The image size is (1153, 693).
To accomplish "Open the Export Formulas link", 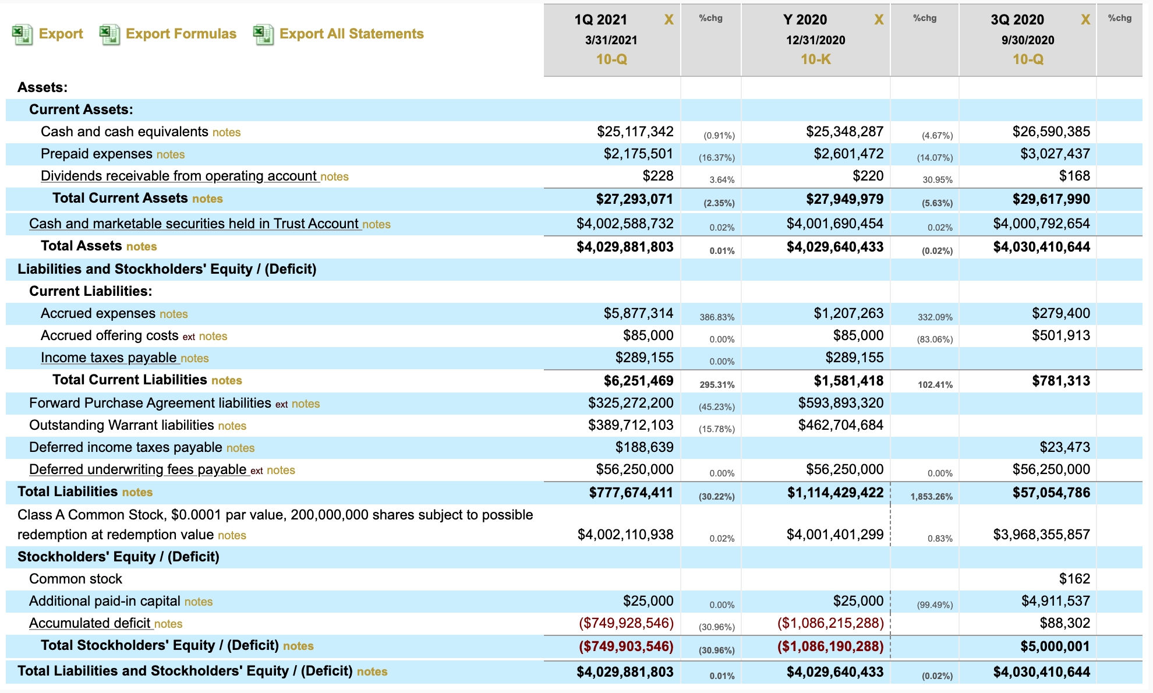I will point(181,34).
